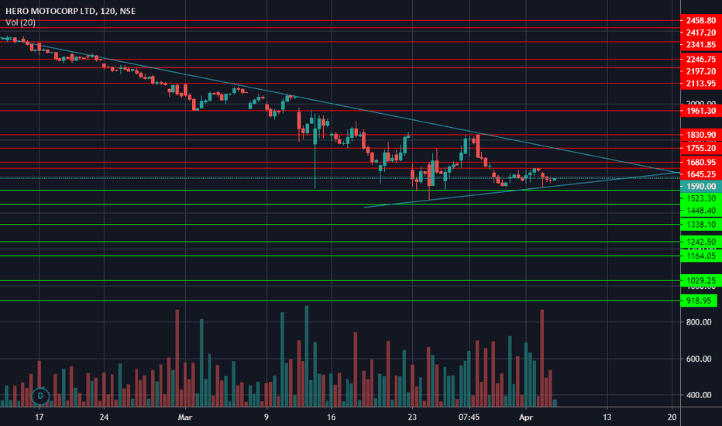
Task: Click the Mar label on time axis
Action: (185, 417)
